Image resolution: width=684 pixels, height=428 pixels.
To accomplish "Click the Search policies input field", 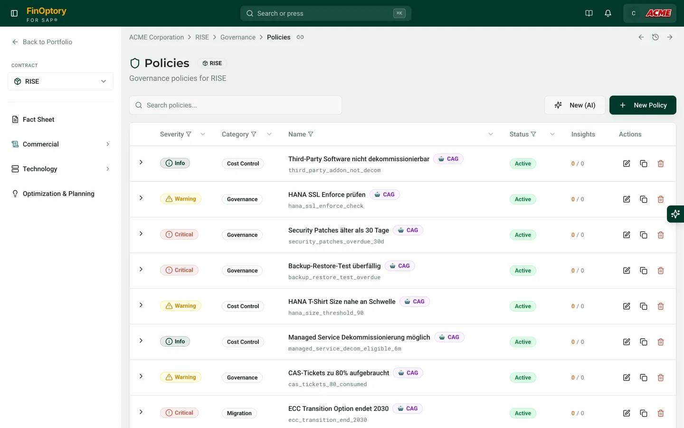I will click(236, 105).
